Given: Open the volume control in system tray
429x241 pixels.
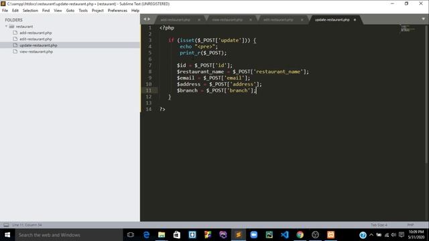Looking at the screenshot, I should [x=393, y=235].
